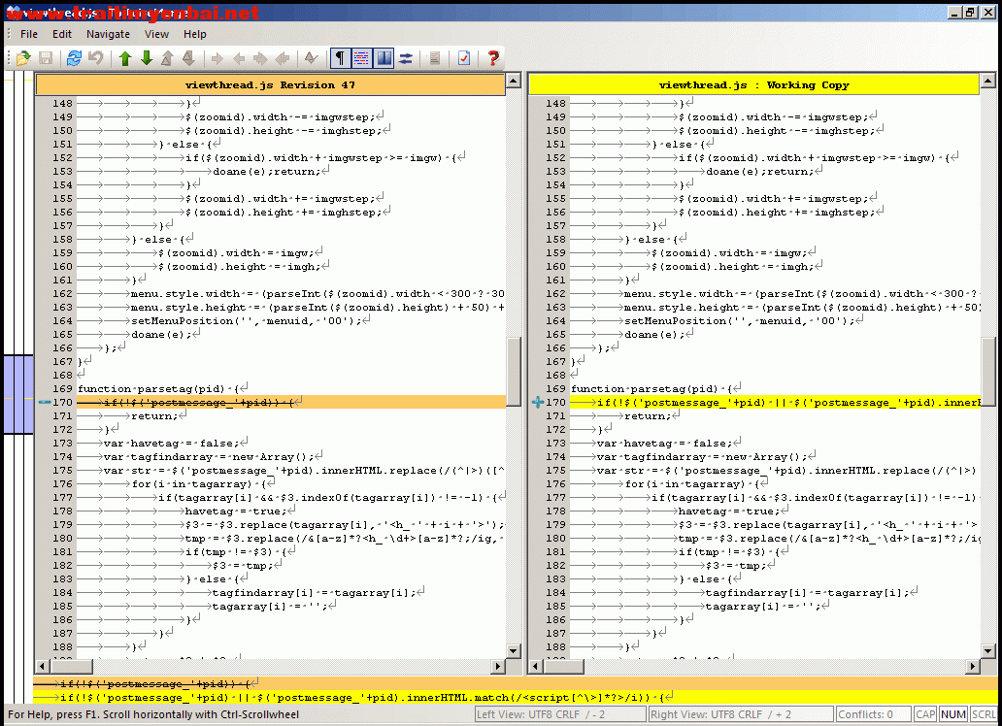Click the plus marker beside right line 170
Screen dimensions: 1002x726
coord(538,402)
